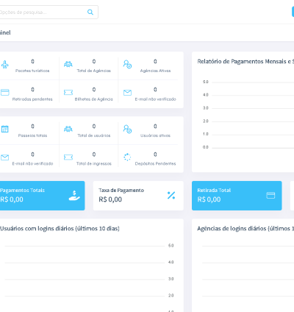Image resolution: width=294 pixels, height=312 pixels.
Task: Click the percent icon in Taxa de Pagamento
Action: pos(171,195)
